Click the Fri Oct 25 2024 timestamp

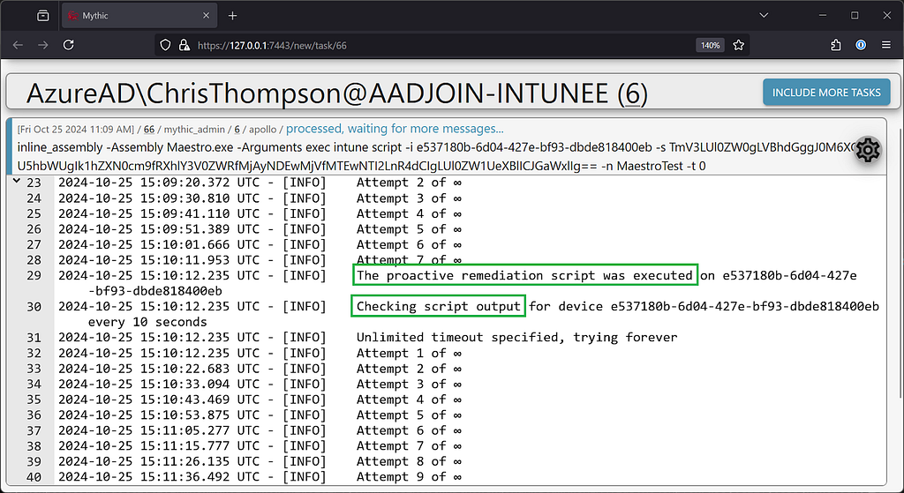click(x=76, y=130)
